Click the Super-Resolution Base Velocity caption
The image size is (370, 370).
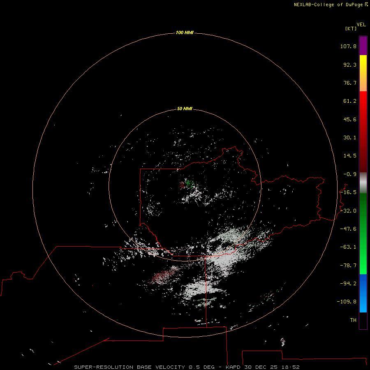(x=187, y=367)
